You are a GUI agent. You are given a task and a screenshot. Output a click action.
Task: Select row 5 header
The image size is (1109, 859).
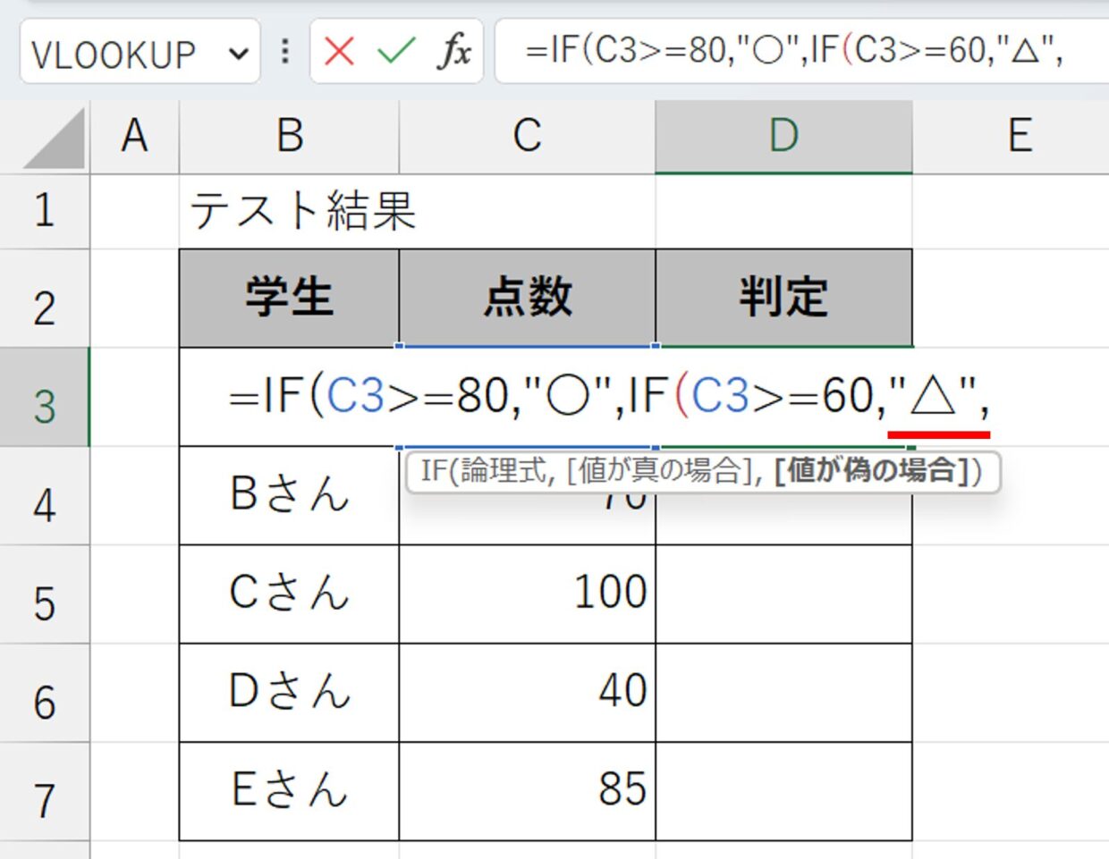click(45, 594)
